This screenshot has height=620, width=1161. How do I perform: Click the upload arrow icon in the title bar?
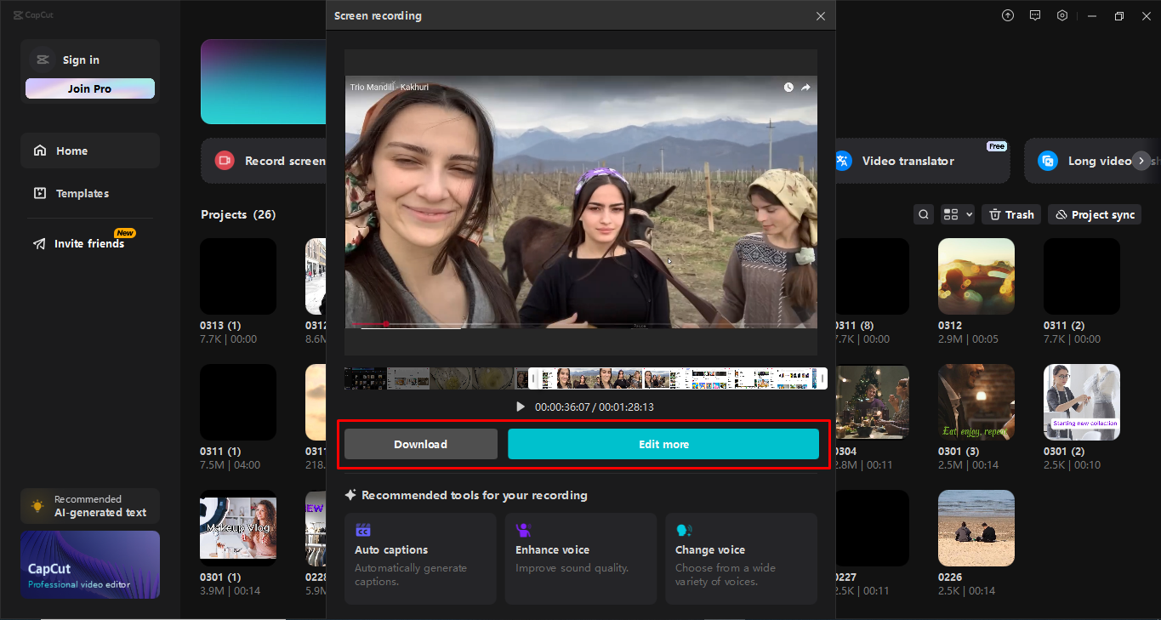tap(1007, 14)
